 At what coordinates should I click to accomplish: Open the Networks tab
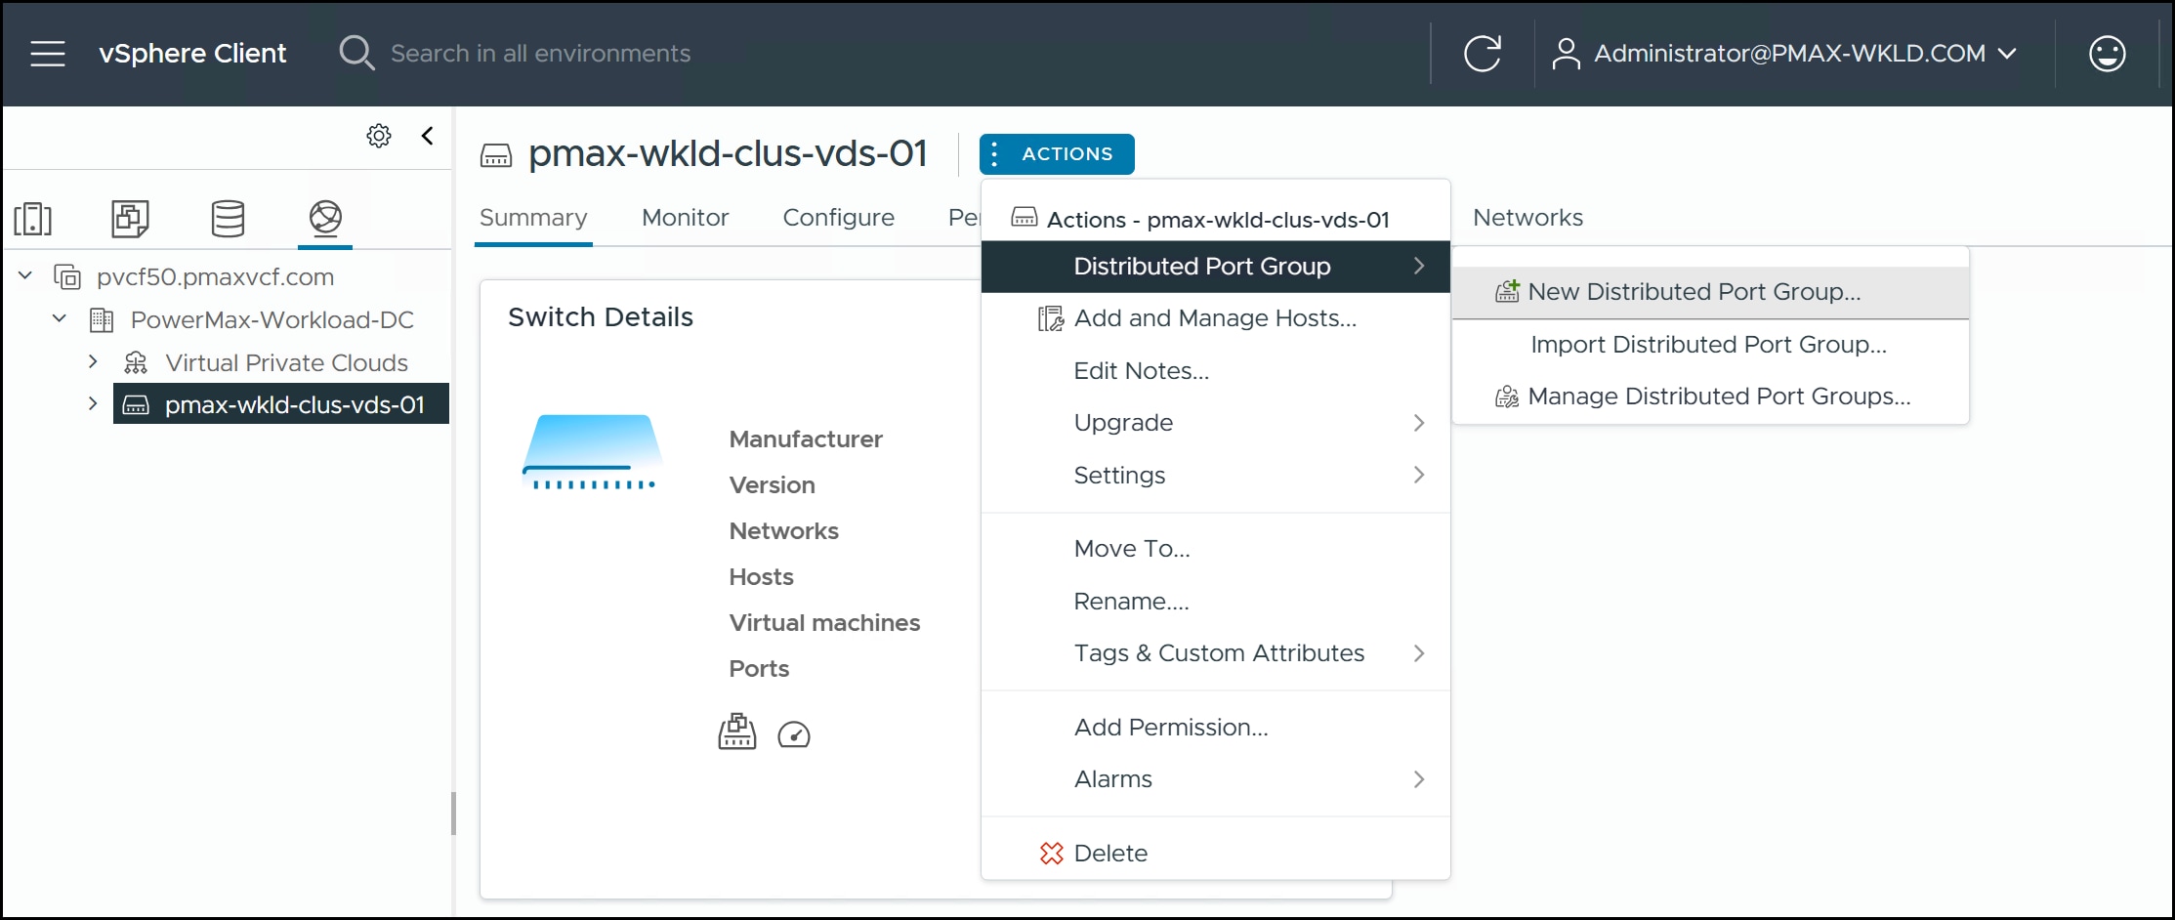[1527, 218]
